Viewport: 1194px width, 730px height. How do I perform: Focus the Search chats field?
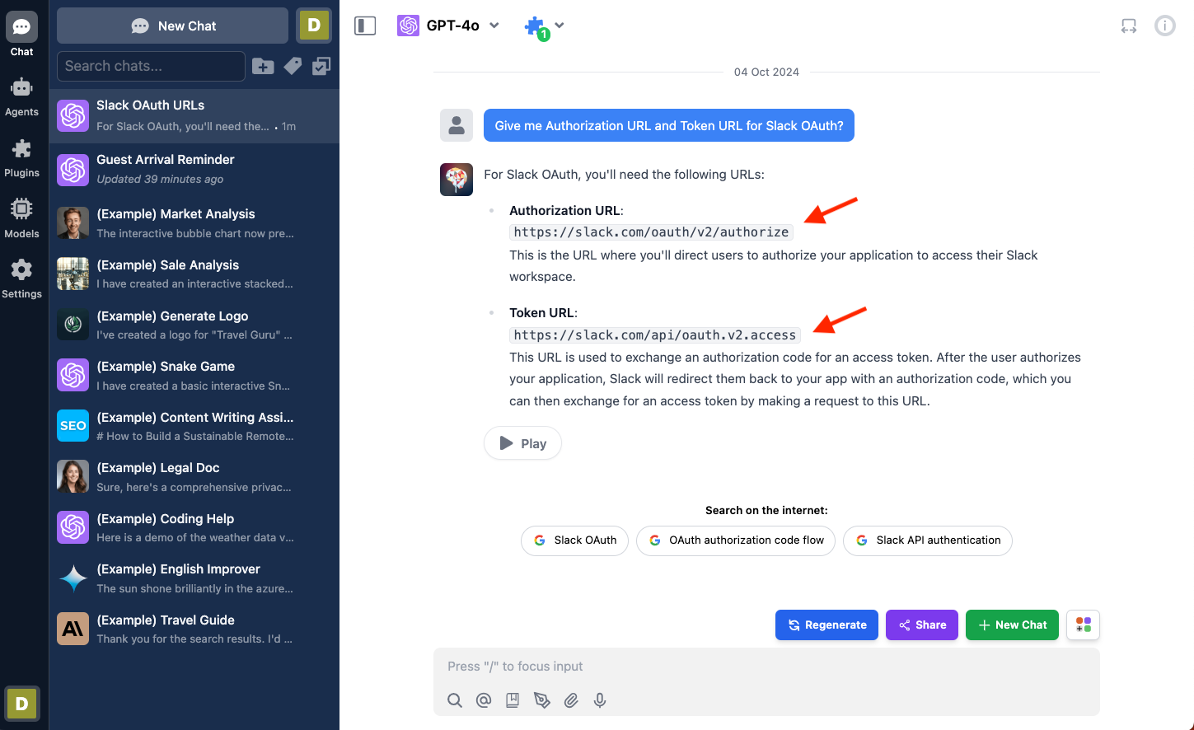[x=151, y=66]
